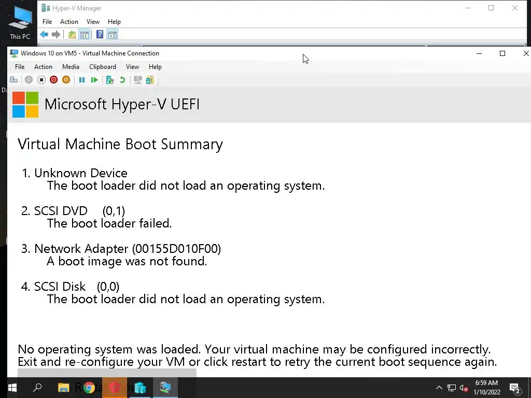The height and width of the screenshot is (398, 531).
Task: Click the red shield taskbar app
Action: point(115,388)
